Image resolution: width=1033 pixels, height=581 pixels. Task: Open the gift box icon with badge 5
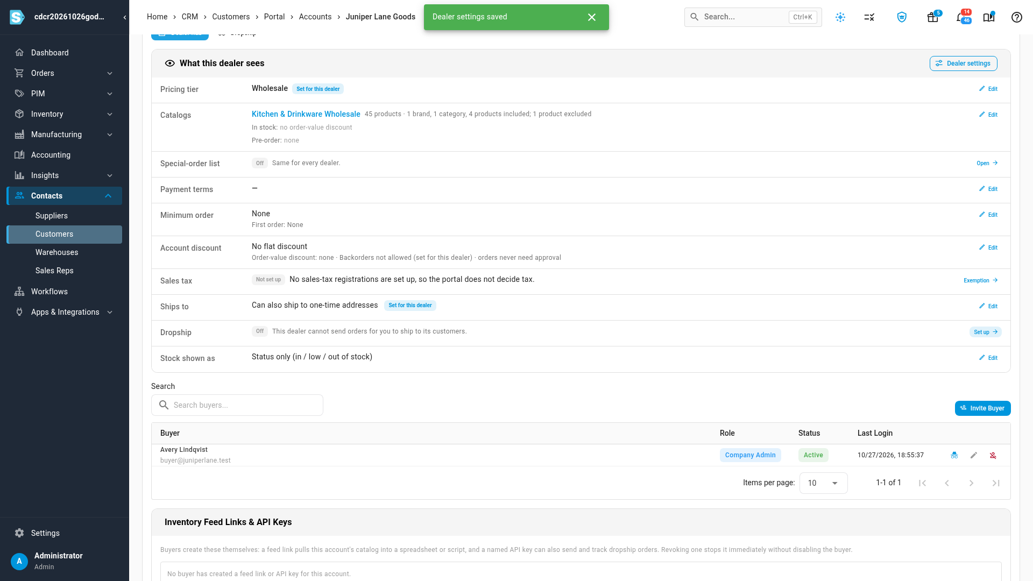(x=933, y=17)
